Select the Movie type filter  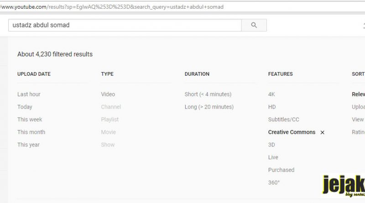[108, 132]
